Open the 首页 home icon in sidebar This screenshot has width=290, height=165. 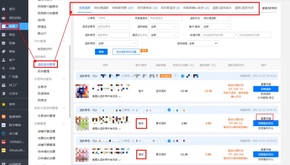coord(3,9)
